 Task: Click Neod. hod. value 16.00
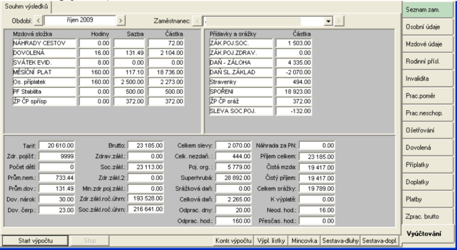coord(317,210)
